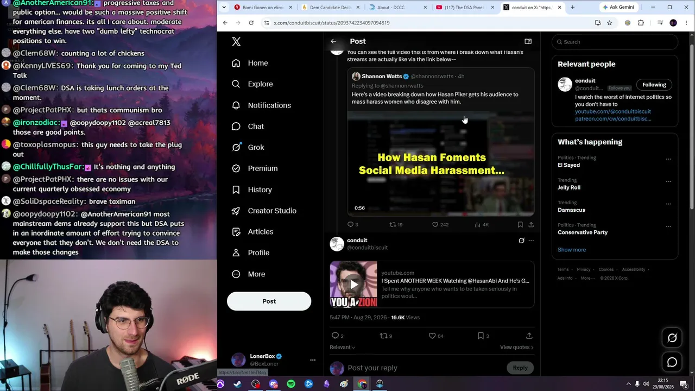Open the conduit profile avatar on post
The height and width of the screenshot is (391, 695).
tap(337, 244)
